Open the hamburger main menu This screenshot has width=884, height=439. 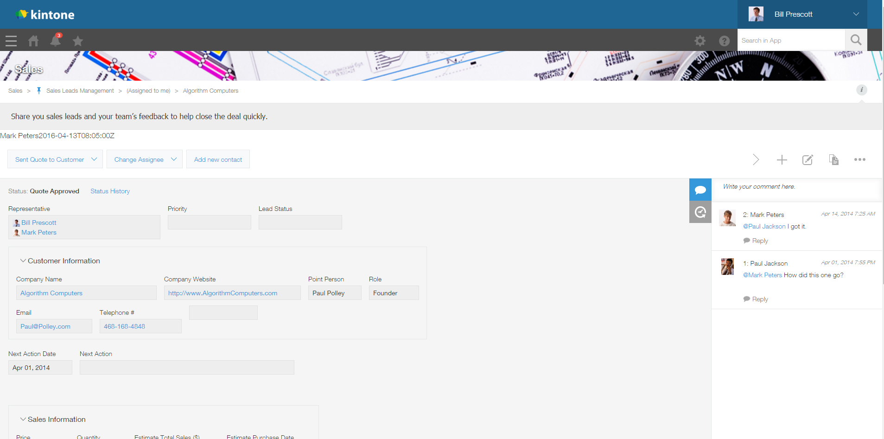(11, 41)
